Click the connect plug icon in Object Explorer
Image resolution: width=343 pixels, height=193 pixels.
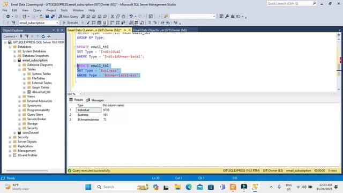(x=21, y=36)
